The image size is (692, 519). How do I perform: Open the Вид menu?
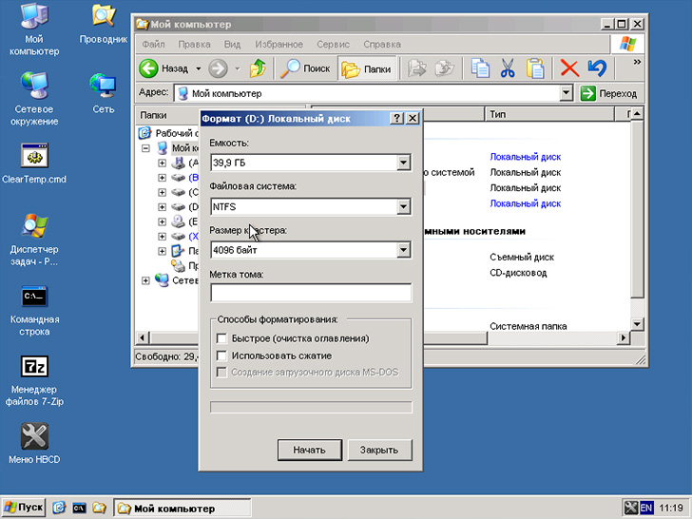pyautogui.click(x=232, y=45)
